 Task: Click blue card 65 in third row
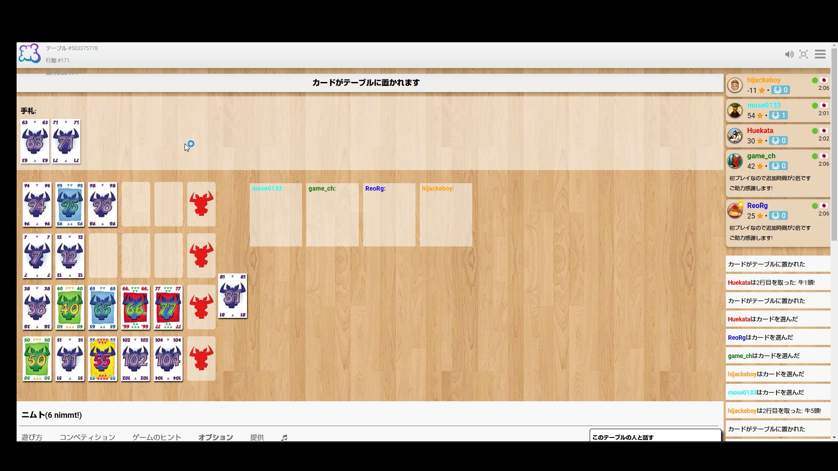pos(103,307)
